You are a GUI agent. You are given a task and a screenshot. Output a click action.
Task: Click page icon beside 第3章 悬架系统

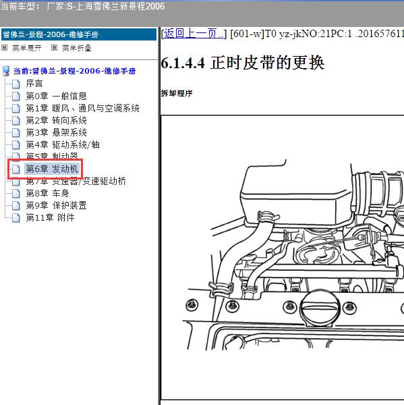point(16,132)
